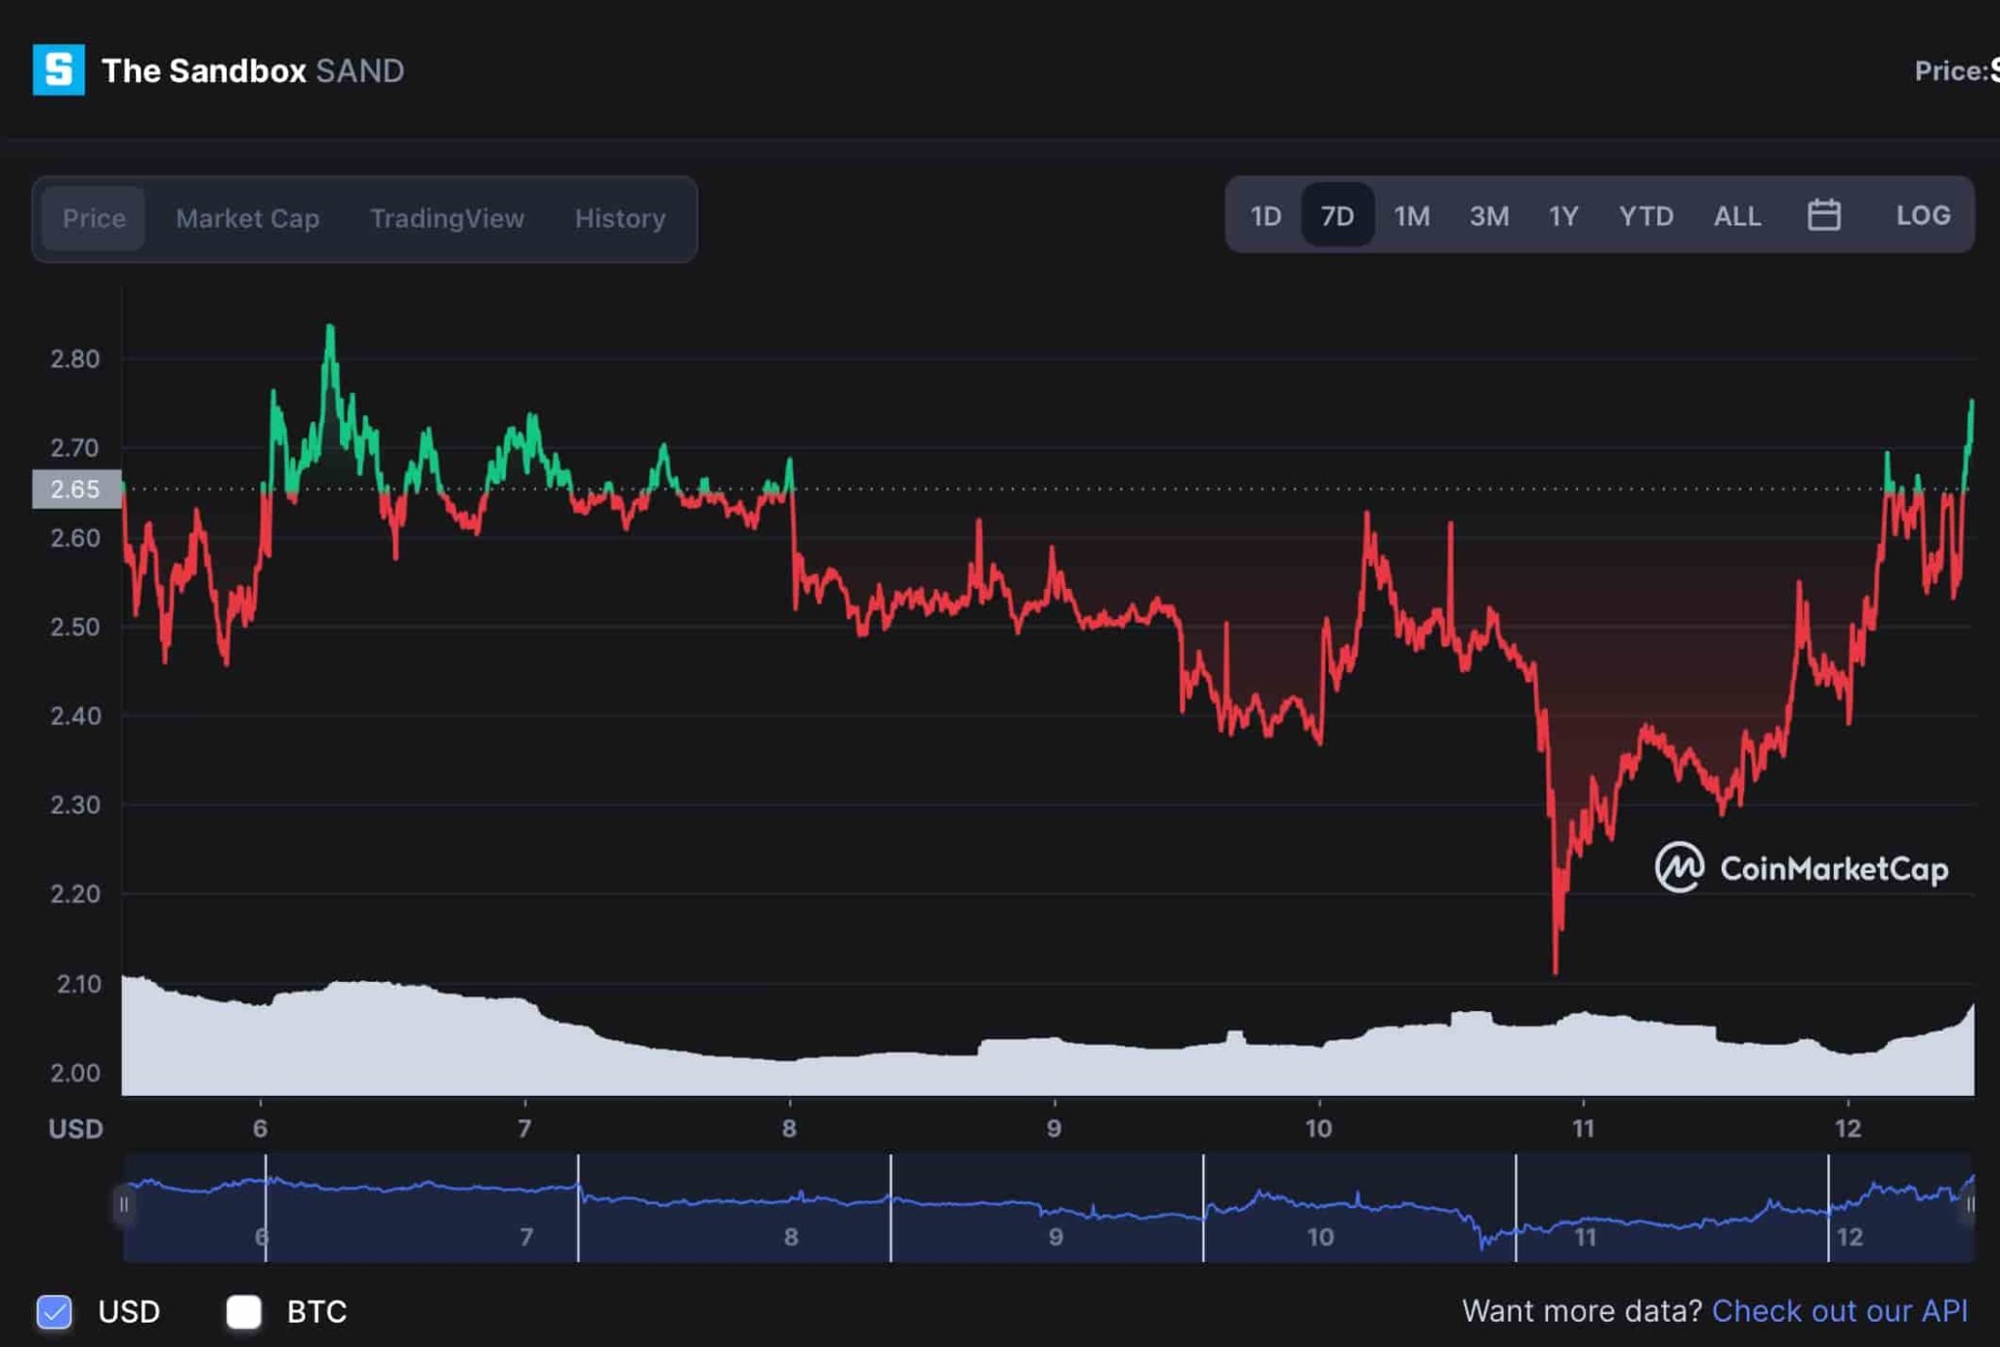The height and width of the screenshot is (1347, 2000).
Task: Open the Check out our API link
Action: [x=1840, y=1310]
